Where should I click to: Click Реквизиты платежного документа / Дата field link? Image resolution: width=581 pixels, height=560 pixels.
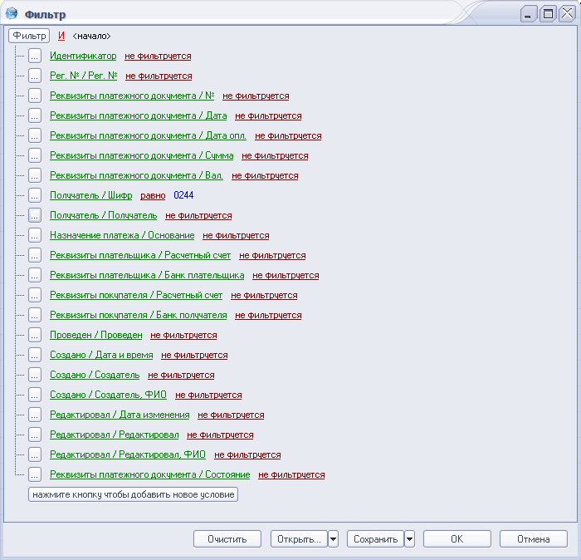[x=139, y=115]
